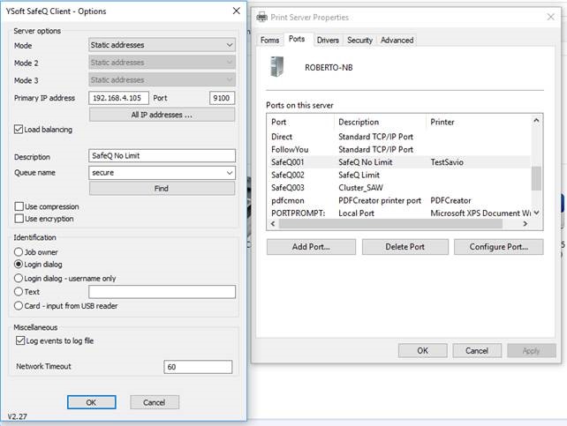The image size is (567, 426).
Task: Choose Login dialog - username only
Action: pos(18,278)
